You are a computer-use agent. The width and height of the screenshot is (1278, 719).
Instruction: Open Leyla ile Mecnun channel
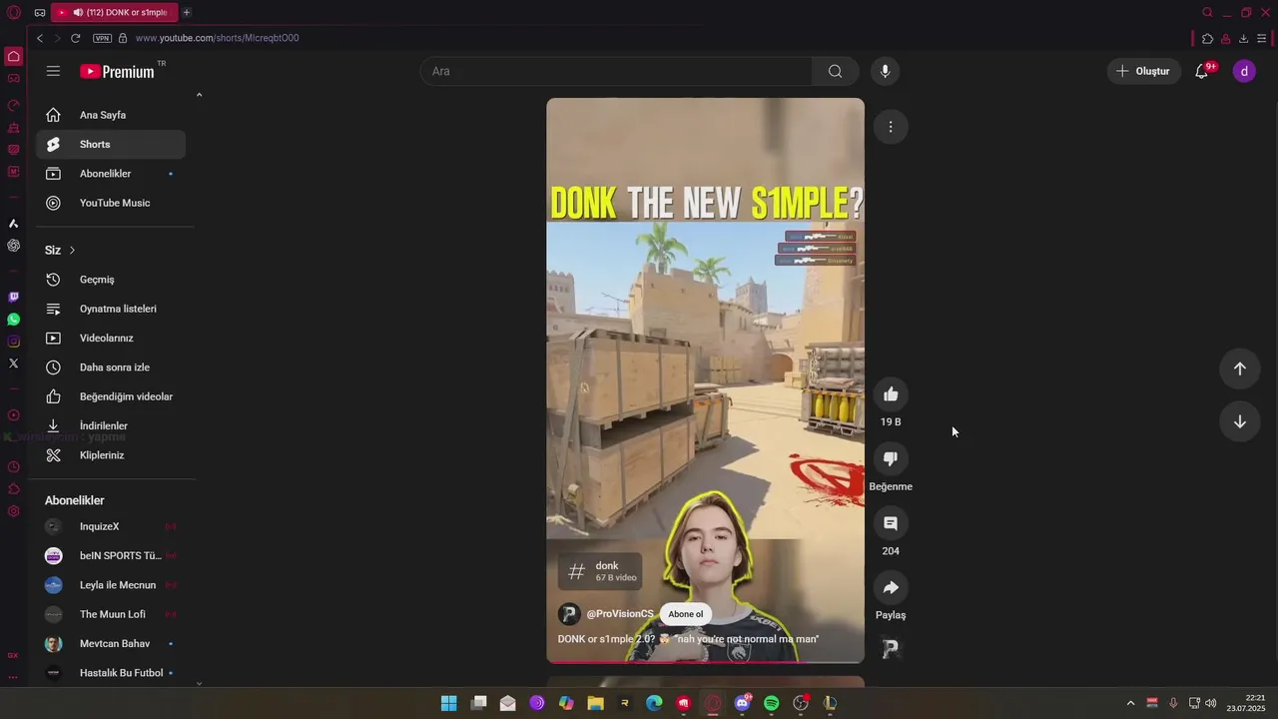coord(111,585)
